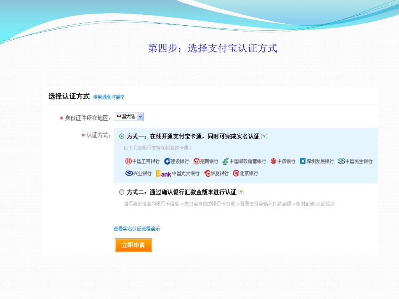This screenshot has height=299, width=399.
Task: Click the CITIC Bank logo icon
Action: tap(274, 161)
